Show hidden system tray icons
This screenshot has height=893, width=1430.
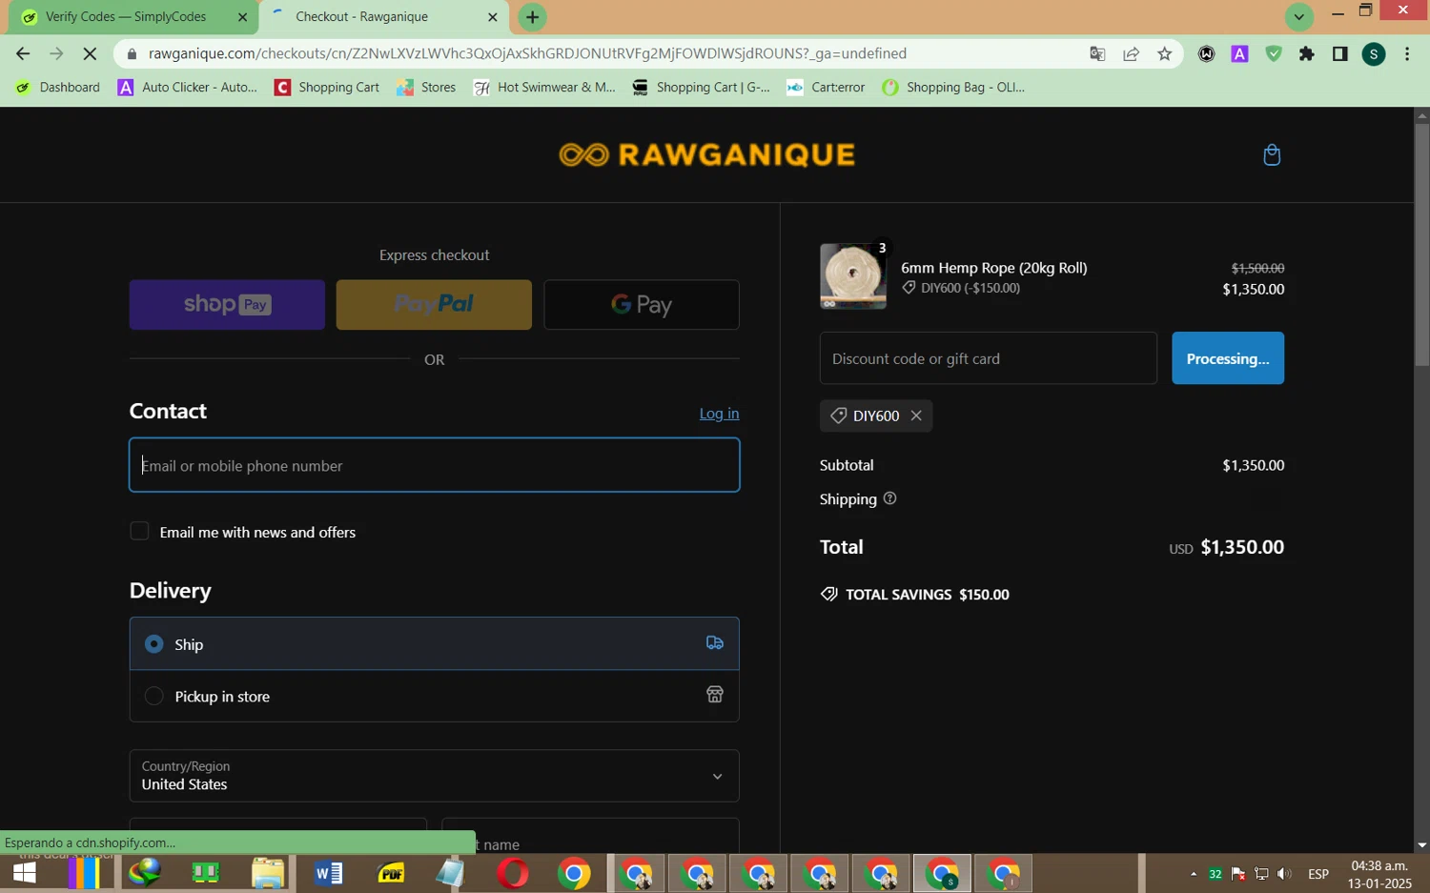pyautogui.click(x=1193, y=874)
